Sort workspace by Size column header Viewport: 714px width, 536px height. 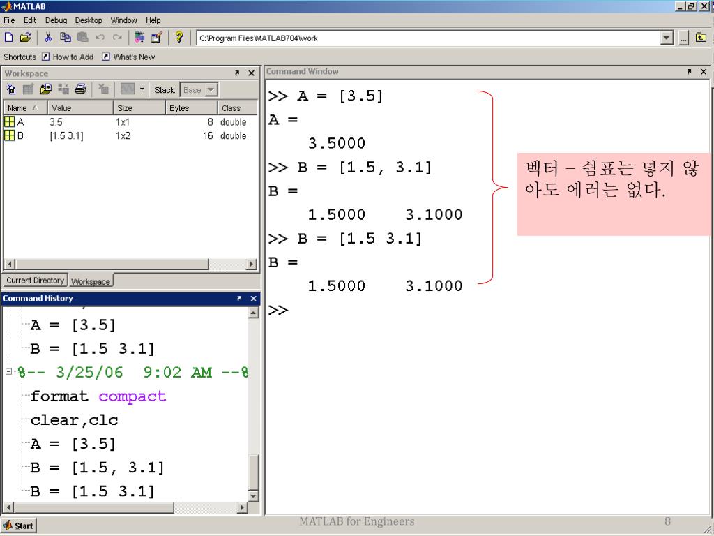point(139,108)
